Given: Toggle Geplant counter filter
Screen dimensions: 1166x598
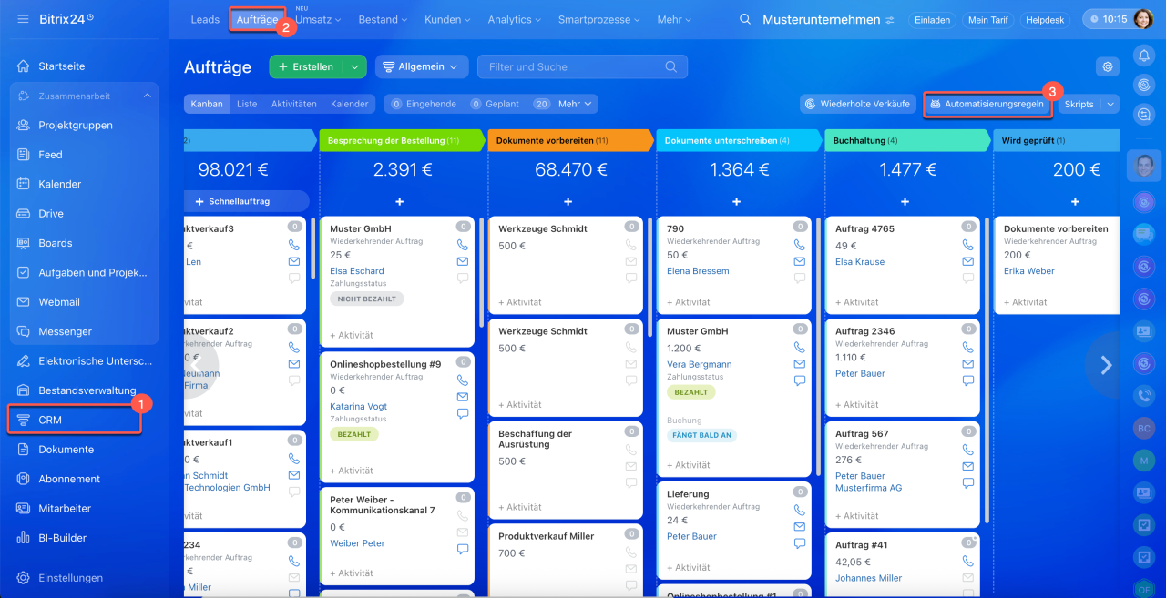Looking at the screenshot, I should click(x=496, y=104).
